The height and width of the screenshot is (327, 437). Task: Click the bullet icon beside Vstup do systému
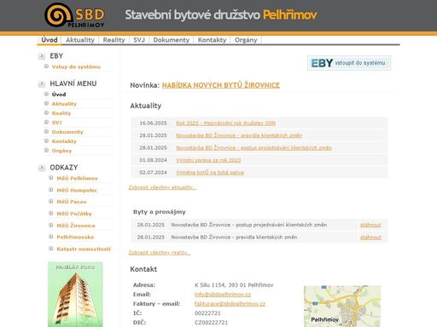(46, 66)
